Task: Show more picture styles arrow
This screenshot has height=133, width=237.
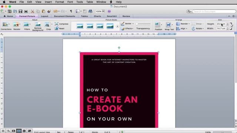Action: coord(117,26)
